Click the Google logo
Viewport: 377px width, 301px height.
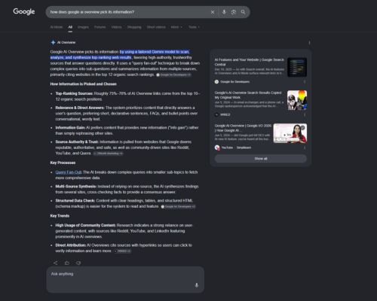pyautogui.click(x=24, y=11)
